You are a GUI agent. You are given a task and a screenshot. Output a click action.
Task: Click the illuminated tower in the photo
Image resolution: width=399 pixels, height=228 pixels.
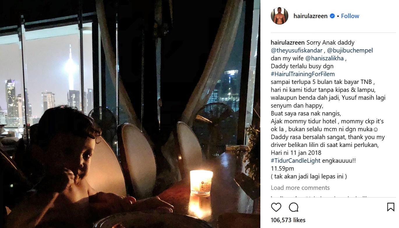coord(70,69)
